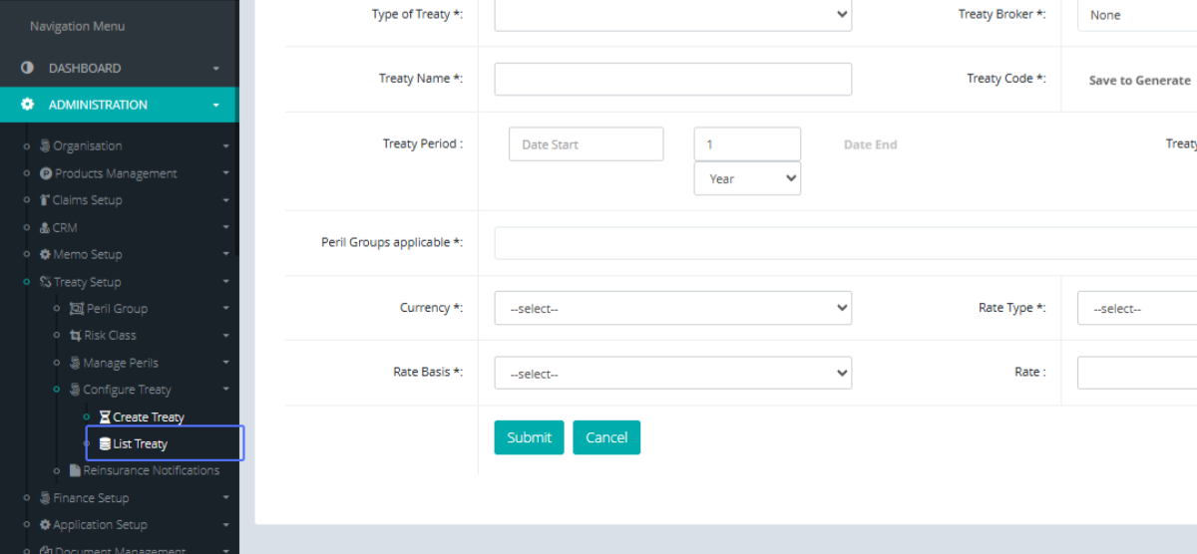Open the Type of Treaty dropdown

click(x=672, y=15)
